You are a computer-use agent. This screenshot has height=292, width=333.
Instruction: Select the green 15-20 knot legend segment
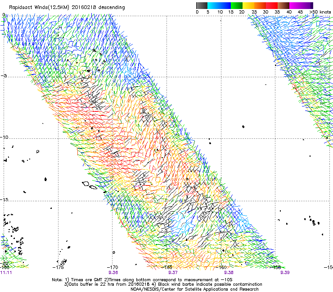pos(237,5)
